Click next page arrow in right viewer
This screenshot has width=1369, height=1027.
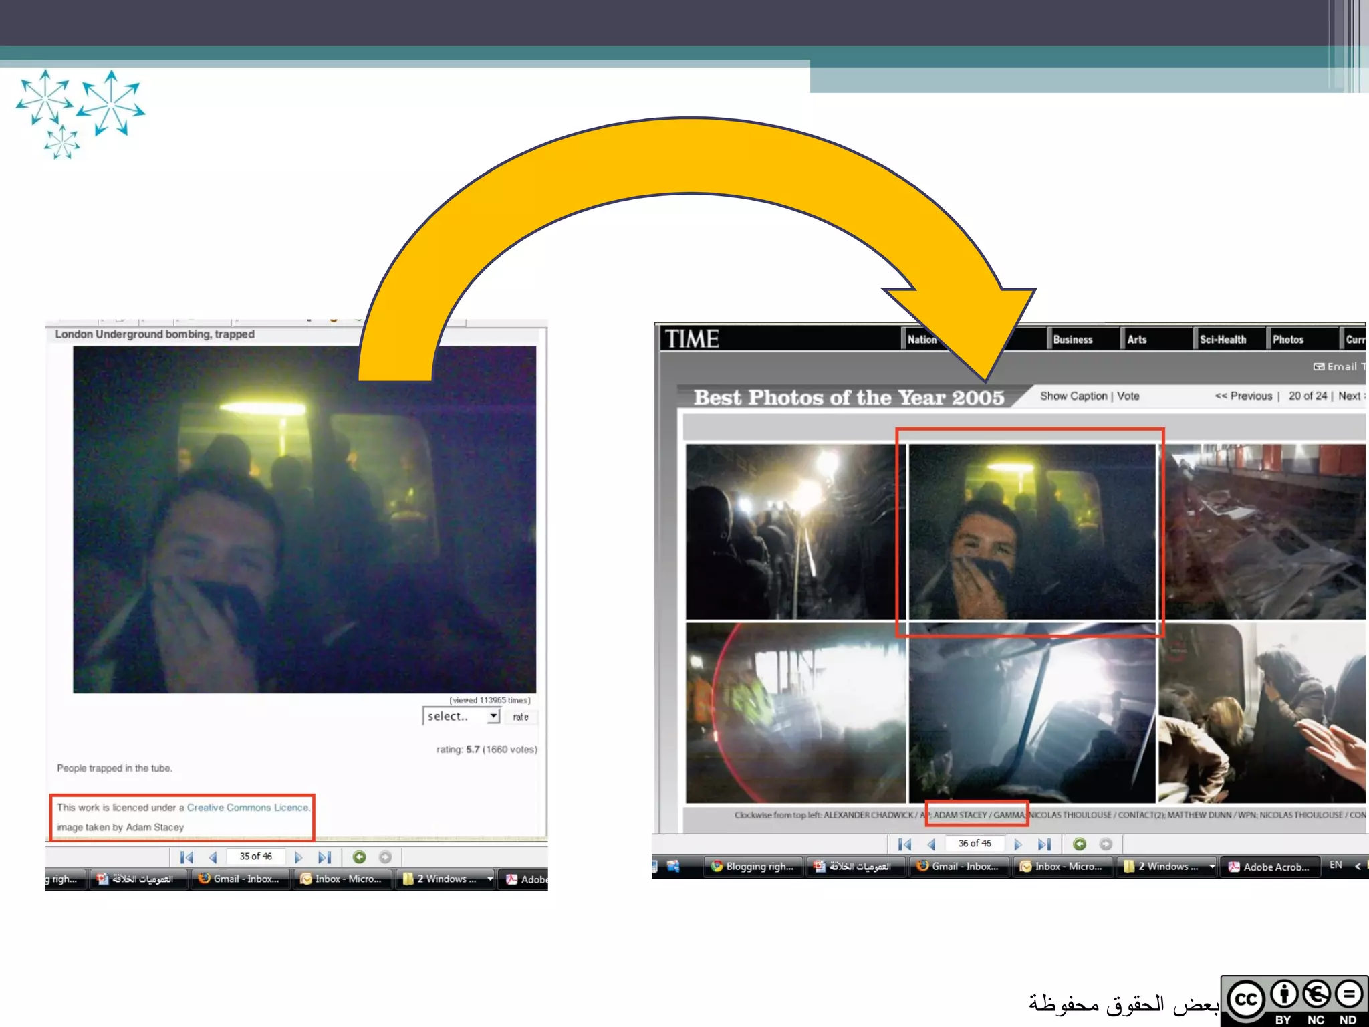(x=1017, y=844)
